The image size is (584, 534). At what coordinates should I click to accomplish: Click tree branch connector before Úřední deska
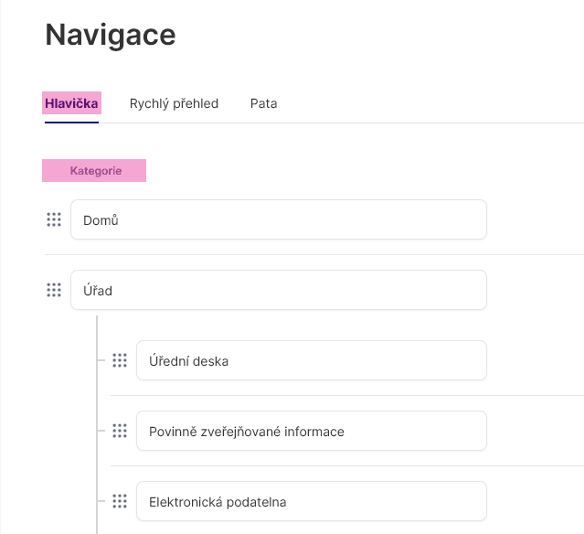point(101,360)
